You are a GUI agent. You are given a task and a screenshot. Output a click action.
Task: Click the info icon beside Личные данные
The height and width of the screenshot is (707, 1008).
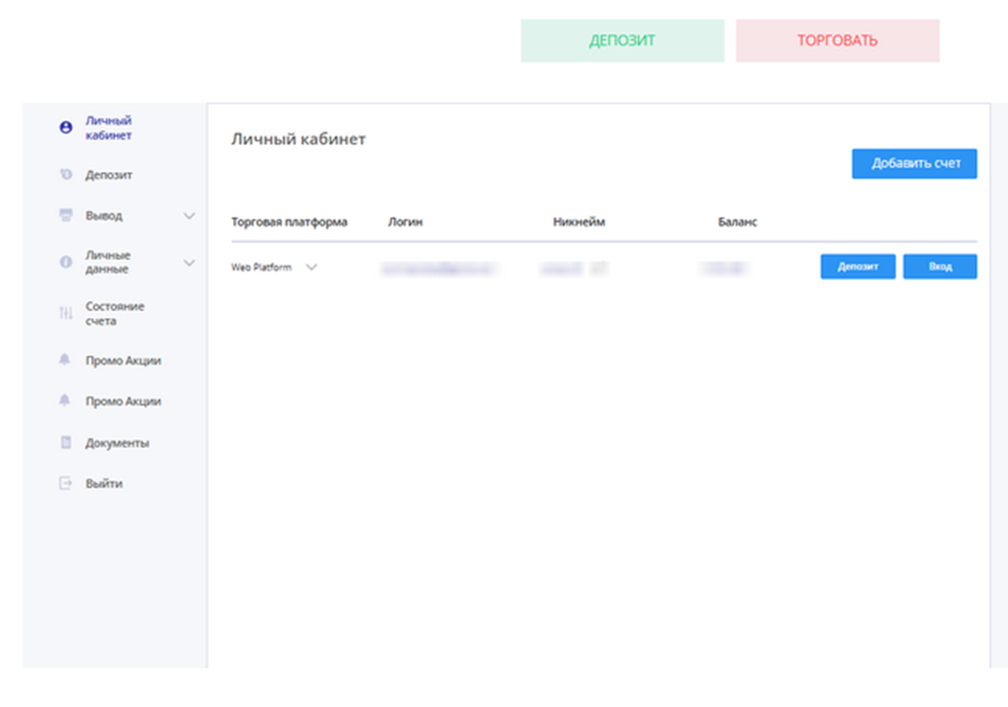point(66,262)
